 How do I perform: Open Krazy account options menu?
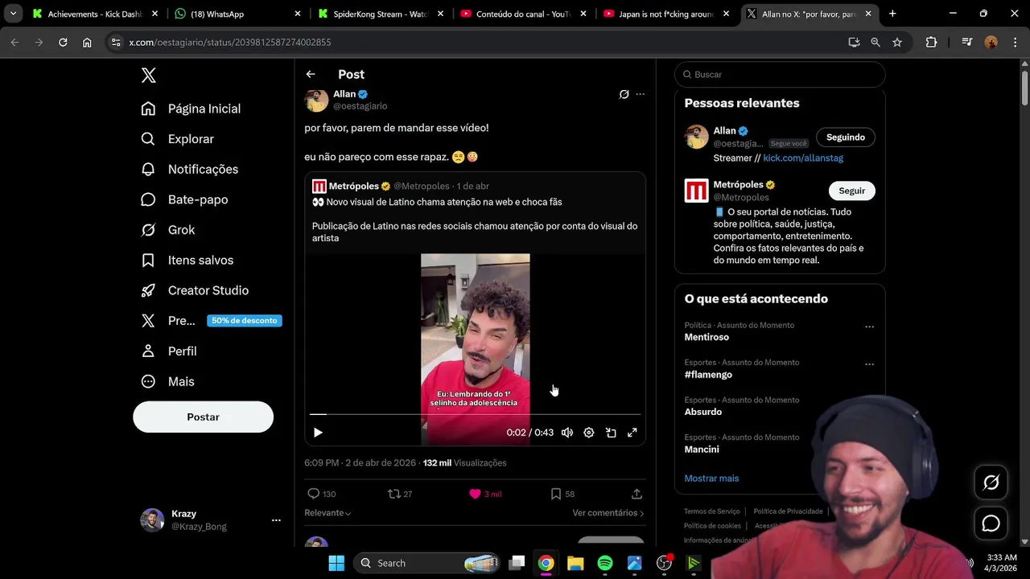pyautogui.click(x=276, y=520)
